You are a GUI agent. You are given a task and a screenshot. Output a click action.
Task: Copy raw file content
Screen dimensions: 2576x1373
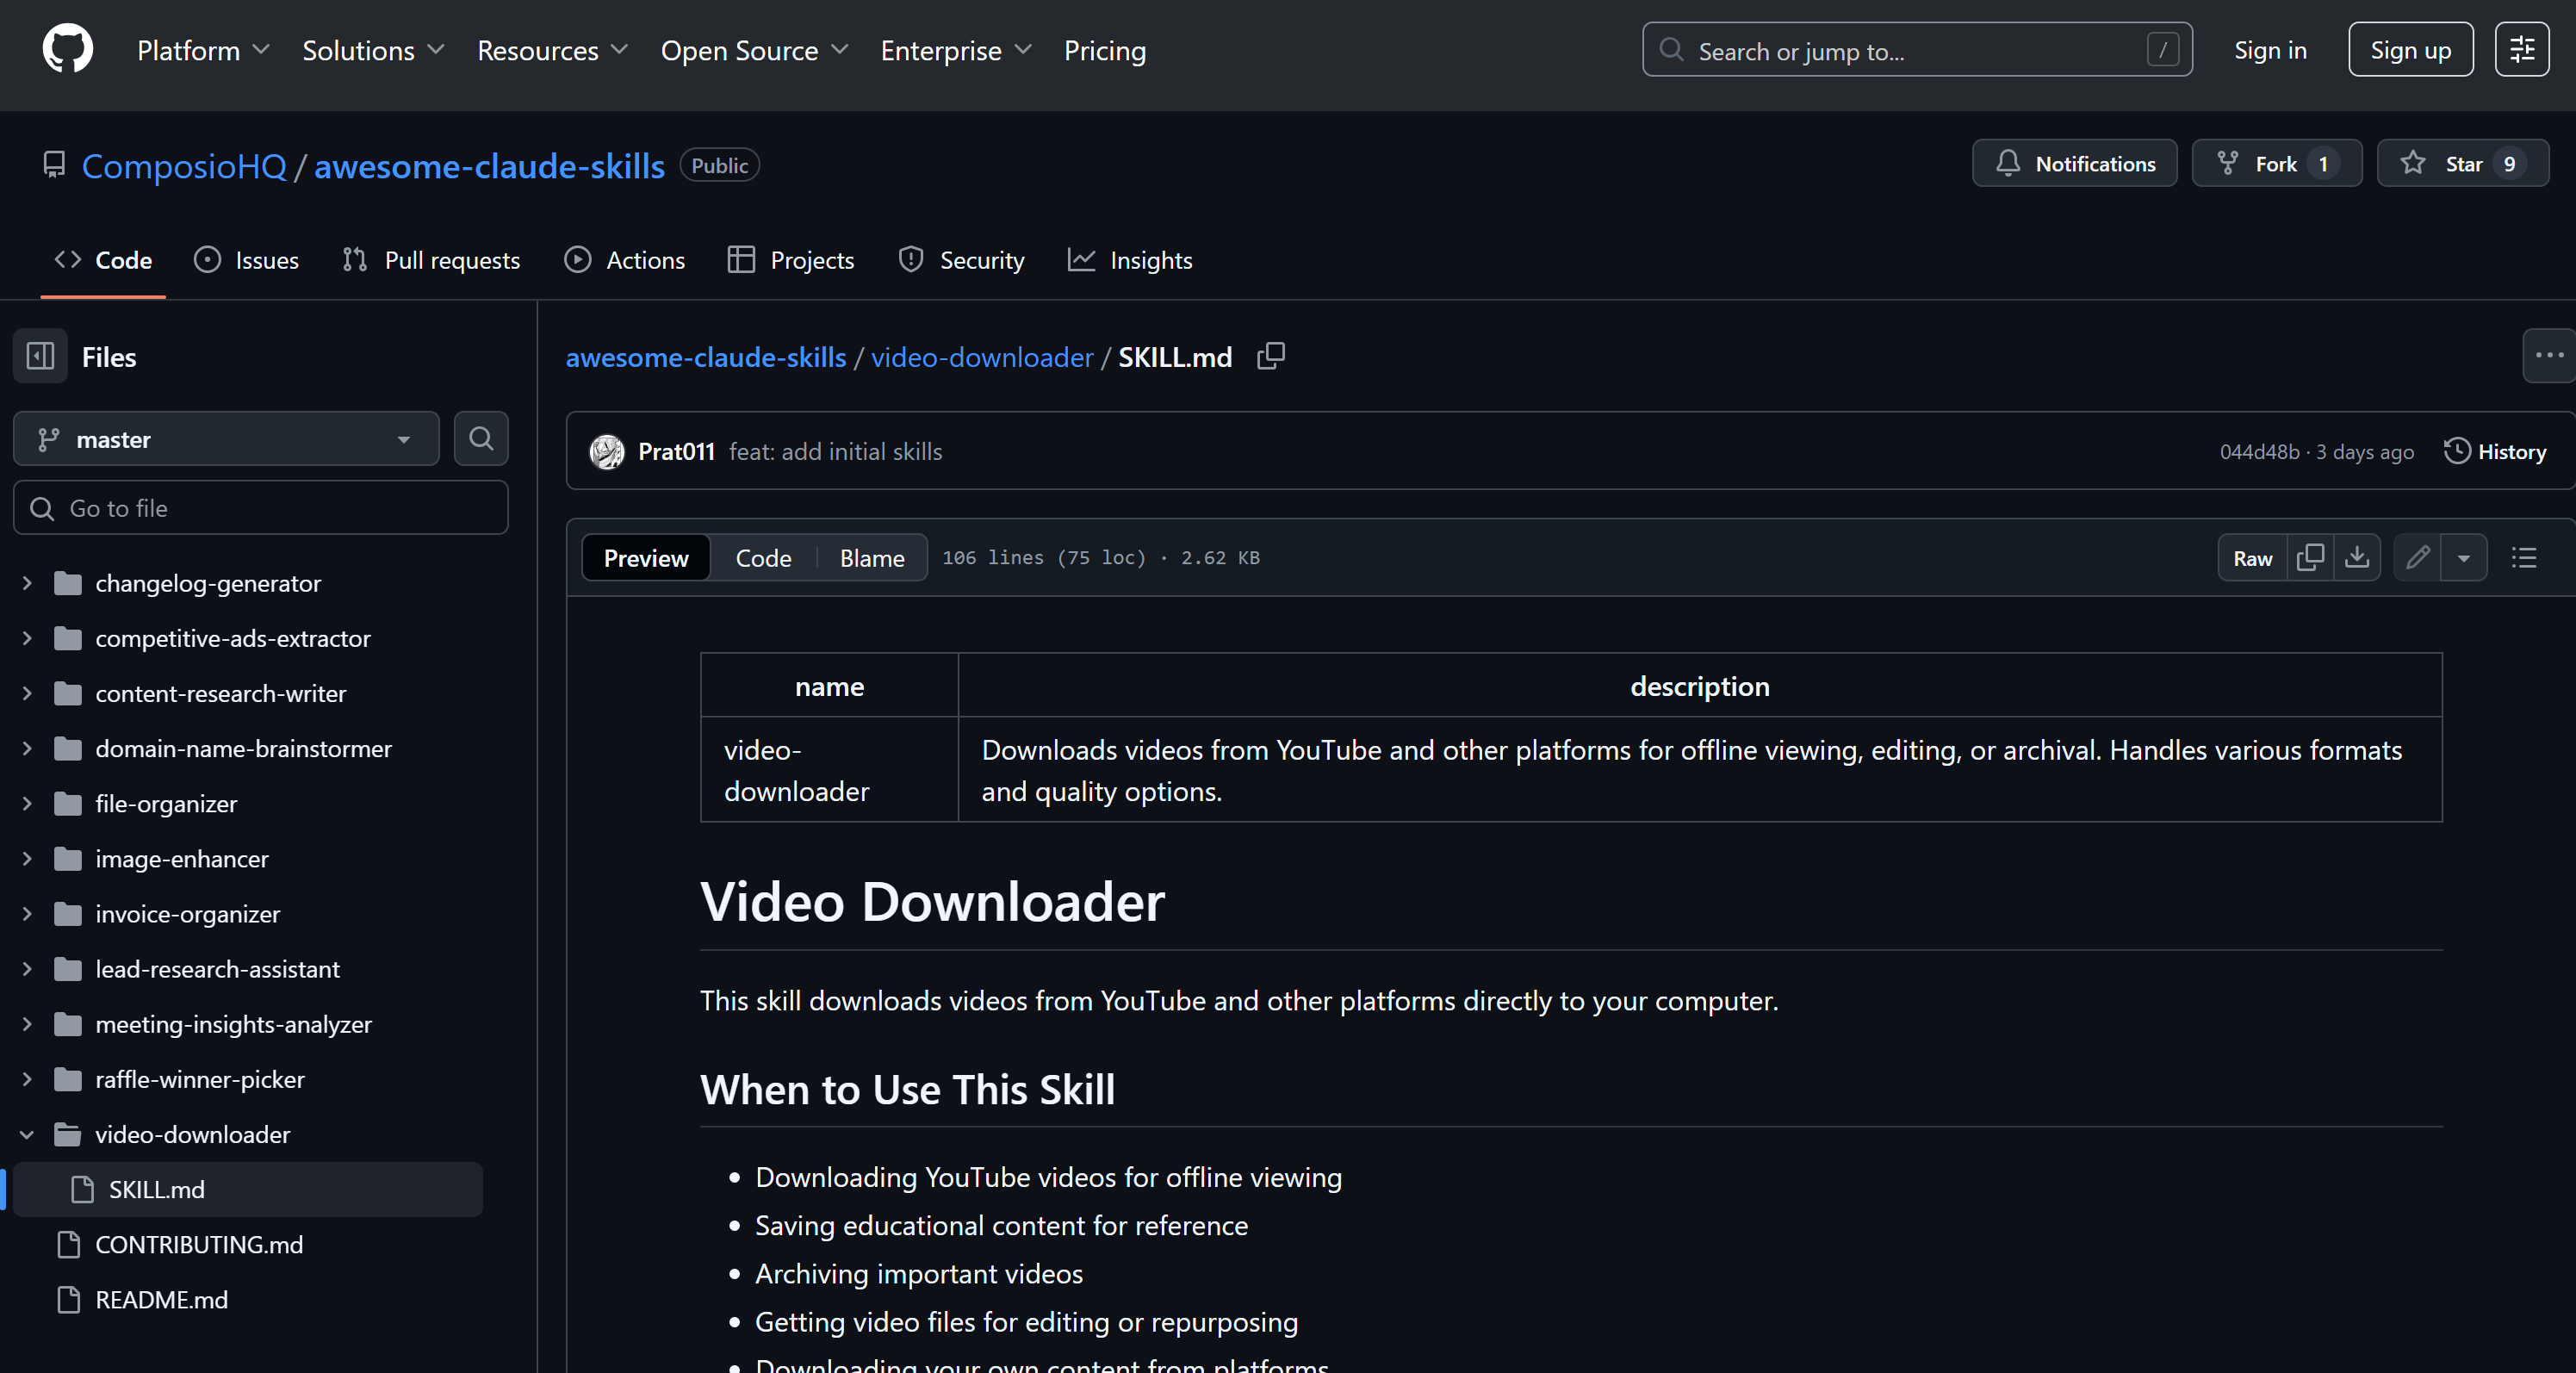tap(2311, 558)
